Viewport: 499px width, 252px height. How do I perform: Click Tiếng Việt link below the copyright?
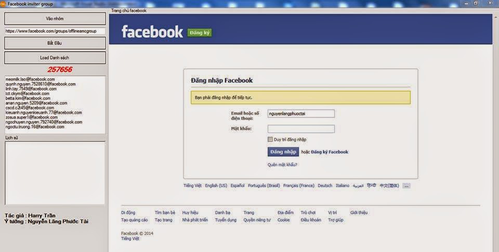pyautogui.click(x=130, y=238)
